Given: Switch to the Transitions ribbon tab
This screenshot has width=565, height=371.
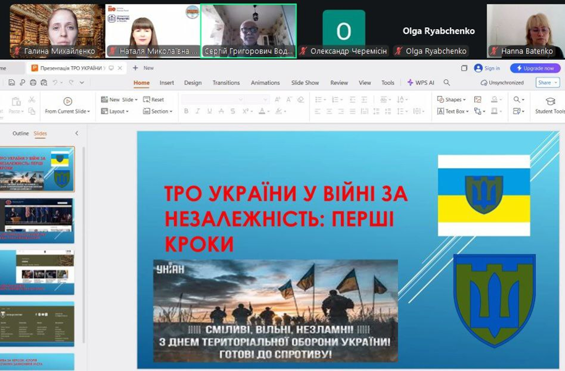Looking at the screenshot, I should point(226,83).
